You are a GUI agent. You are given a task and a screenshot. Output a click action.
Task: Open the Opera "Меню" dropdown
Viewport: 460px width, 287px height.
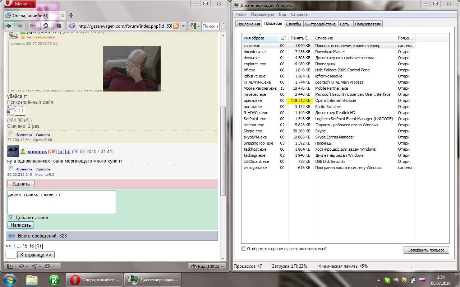click(x=20, y=4)
